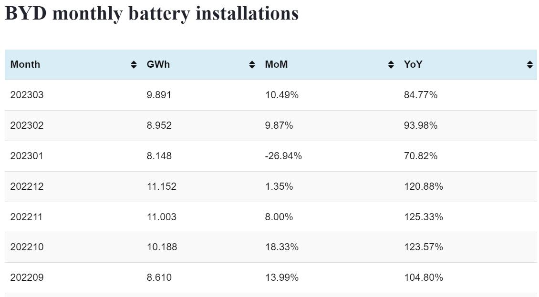Toggle the MoM column sort arrows

point(391,65)
